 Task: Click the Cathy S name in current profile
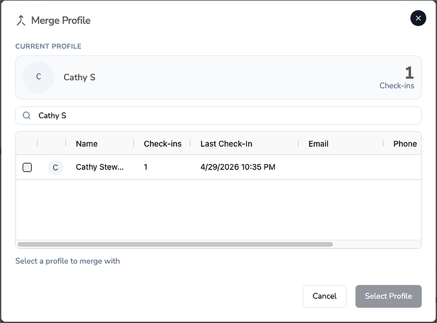[x=80, y=77]
